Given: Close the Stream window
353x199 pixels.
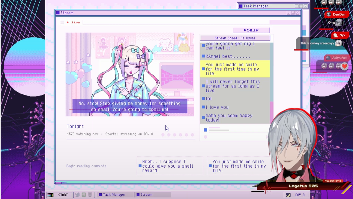Looking at the screenshot, I should pyautogui.click(x=298, y=13).
